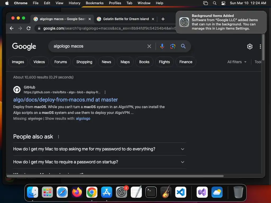Open the more options dots beside GitHub result URL

click(105, 92)
